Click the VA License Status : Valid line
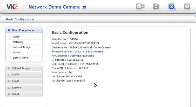 point(67,77)
